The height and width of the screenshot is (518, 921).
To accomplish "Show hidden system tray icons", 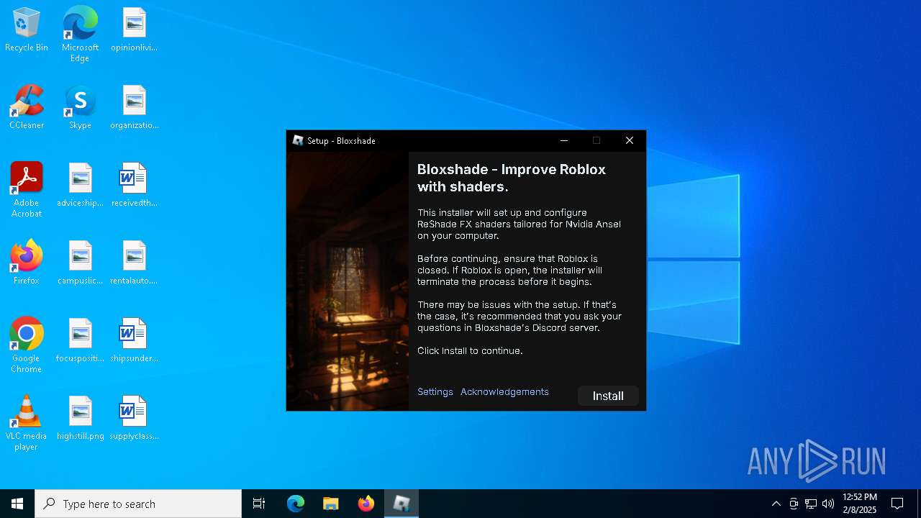I will click(776, 504).
